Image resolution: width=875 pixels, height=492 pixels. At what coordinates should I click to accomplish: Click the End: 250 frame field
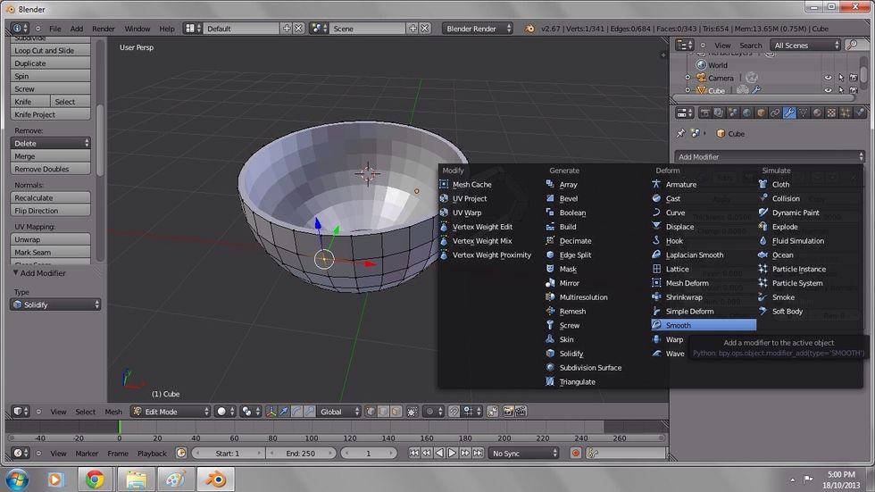(x=301, y=454)
